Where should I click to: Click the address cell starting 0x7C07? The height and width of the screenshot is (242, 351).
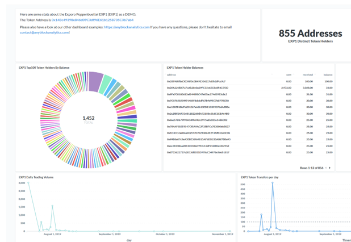pos(198,101)
